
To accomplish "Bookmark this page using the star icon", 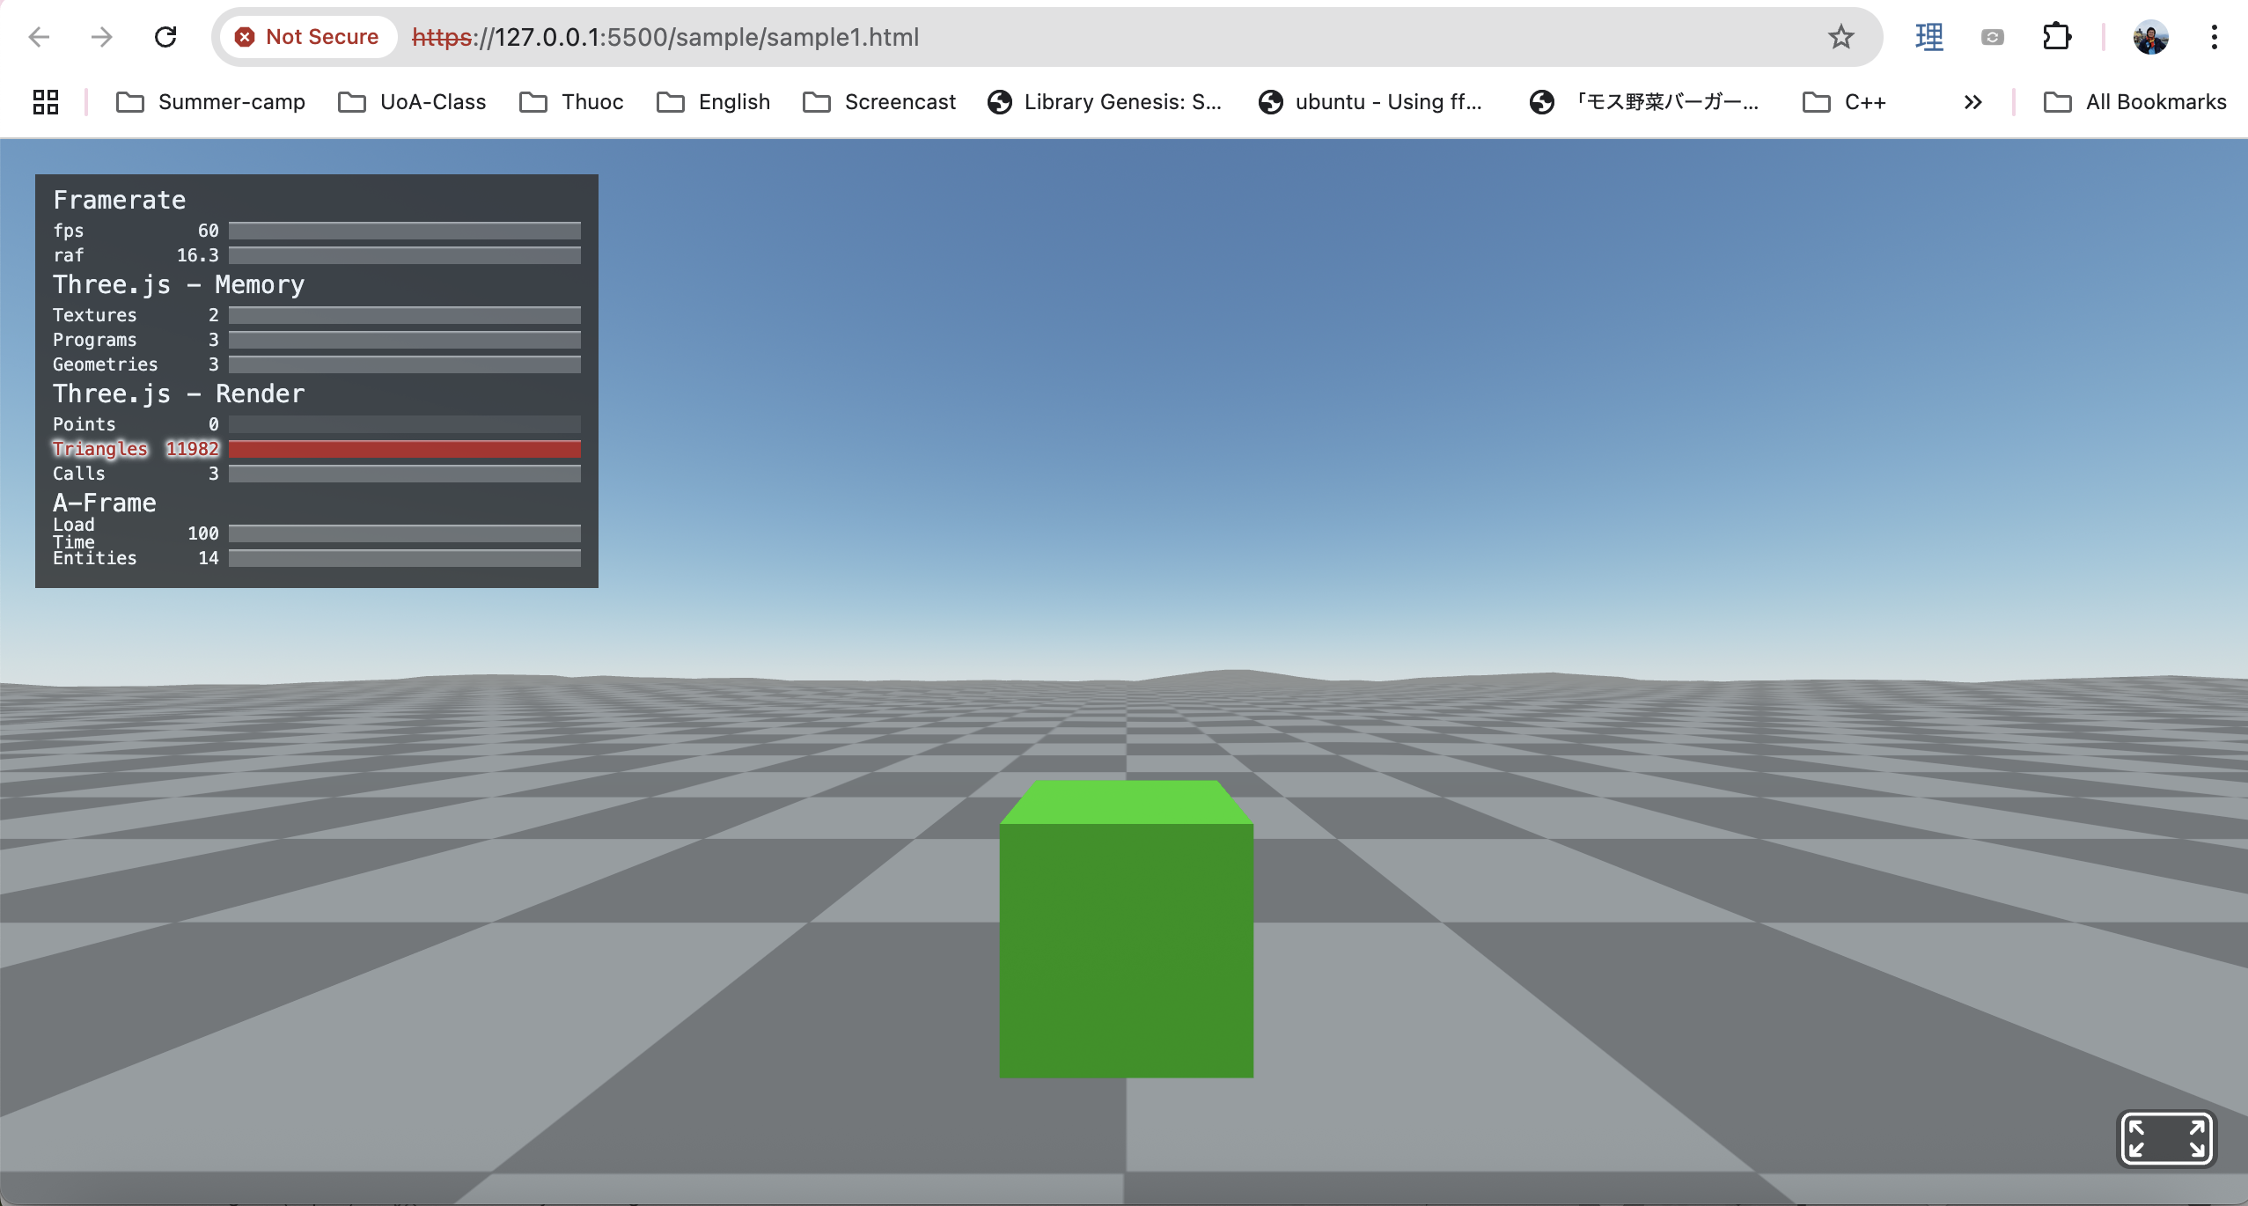I will [1840, 36].
